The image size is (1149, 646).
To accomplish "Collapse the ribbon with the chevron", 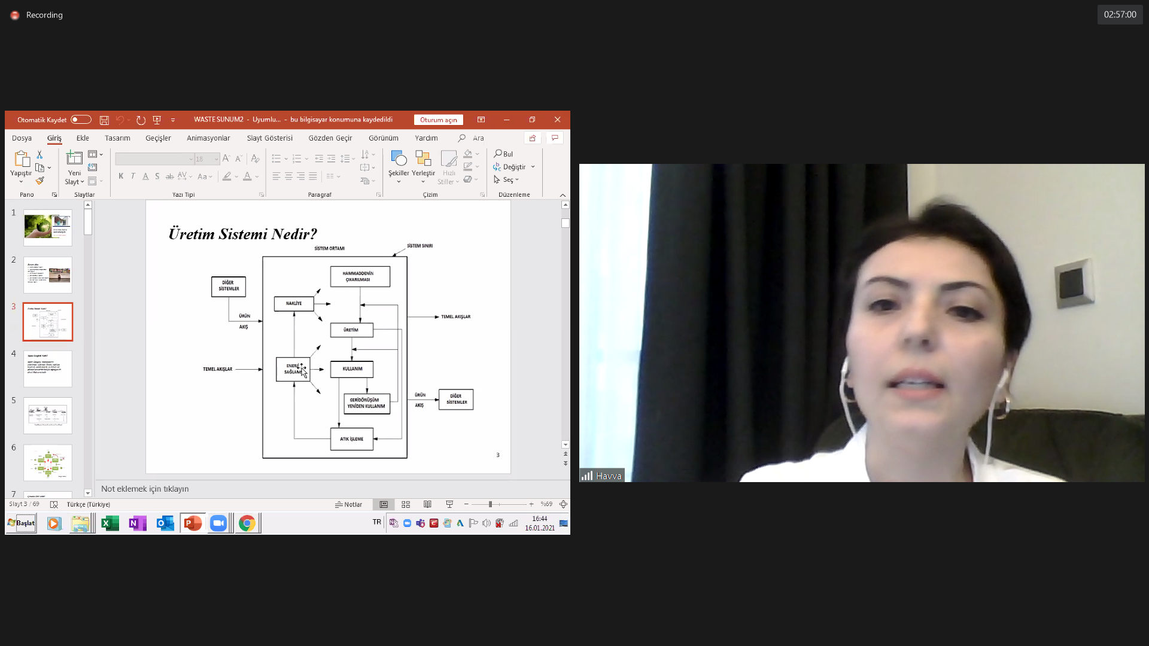I will tap(563, 195).
